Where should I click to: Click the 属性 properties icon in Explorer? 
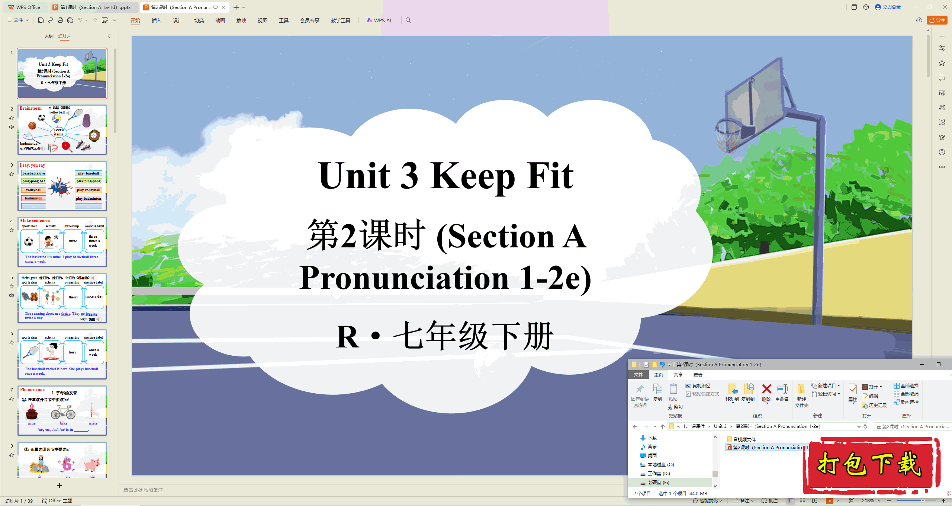853,390
